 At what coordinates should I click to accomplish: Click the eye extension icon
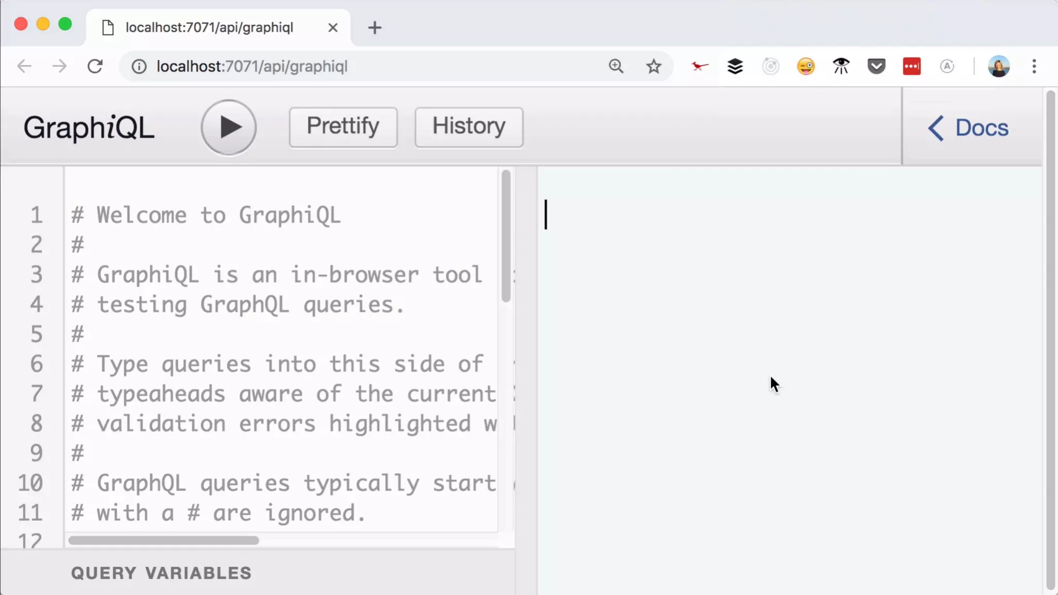coord(841,66)
